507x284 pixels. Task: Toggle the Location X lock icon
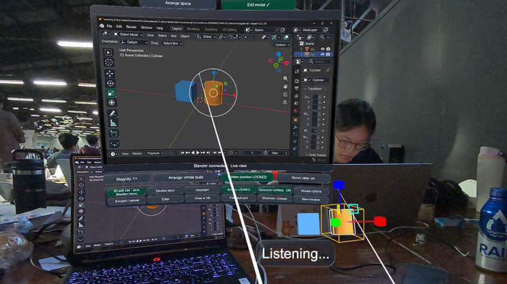coord(320,97)
